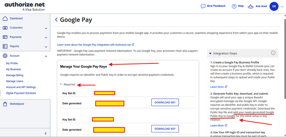Viewport: 286px width, 137px height.
Task: Click '3: Use Your API login ID' heading
Action: pos(238,132)
